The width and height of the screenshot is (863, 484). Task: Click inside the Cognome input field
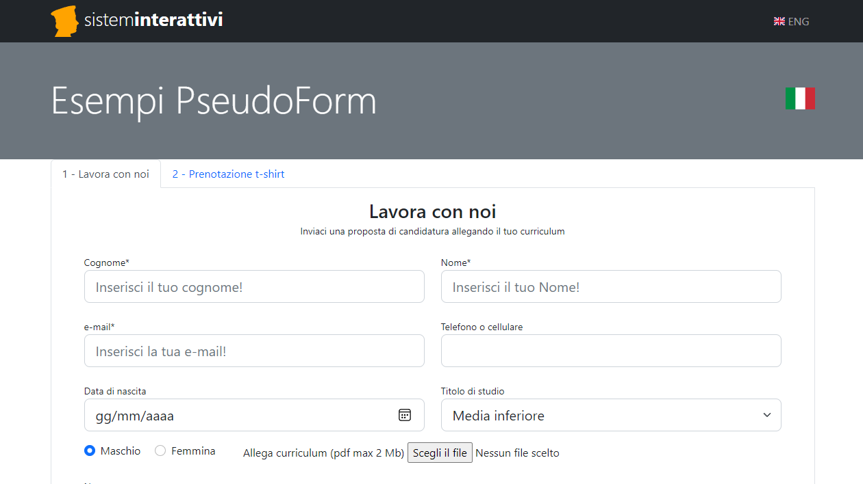click(253, 286)
